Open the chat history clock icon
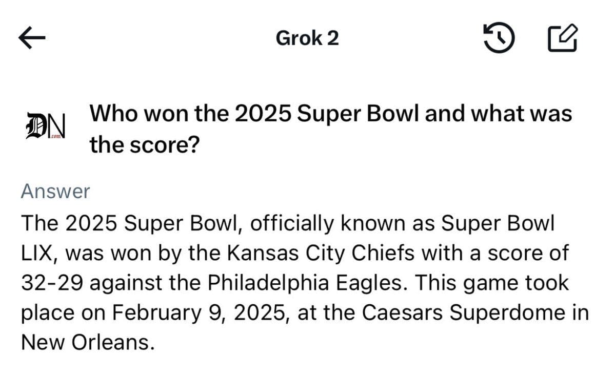Screen dimensions: 615x378 pyautogui.click(x=500, y=38)
